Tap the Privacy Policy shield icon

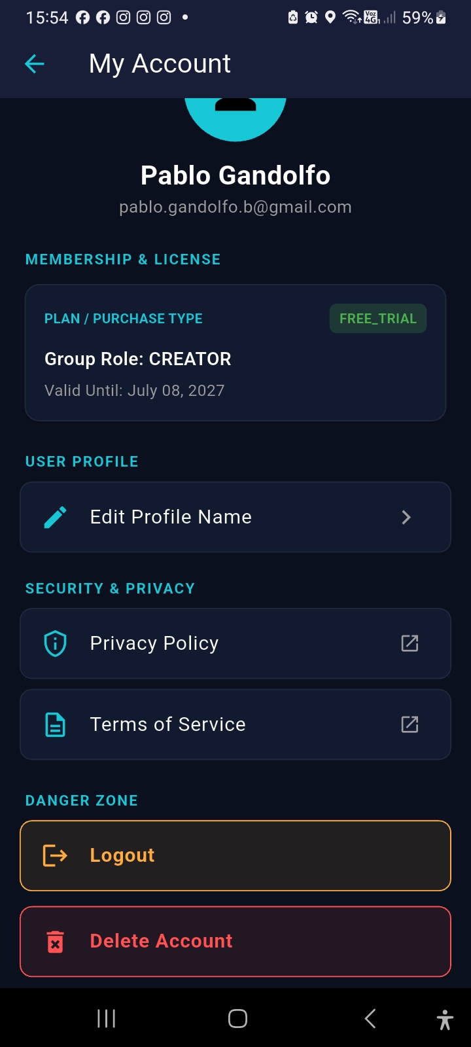(x=55, y=643)
